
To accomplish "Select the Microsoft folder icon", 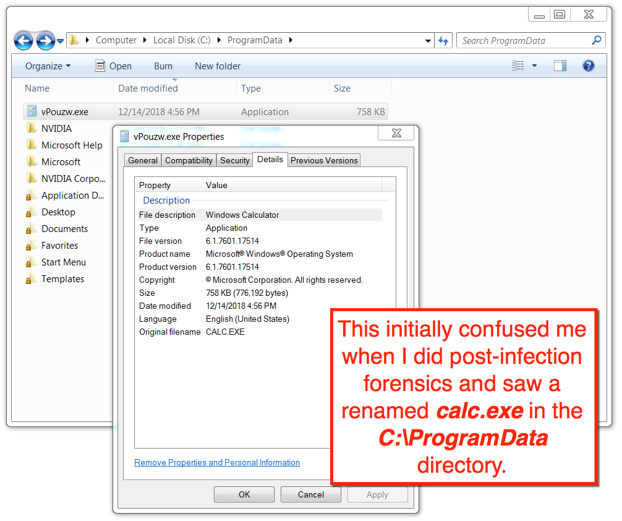I will pos(32,161).
